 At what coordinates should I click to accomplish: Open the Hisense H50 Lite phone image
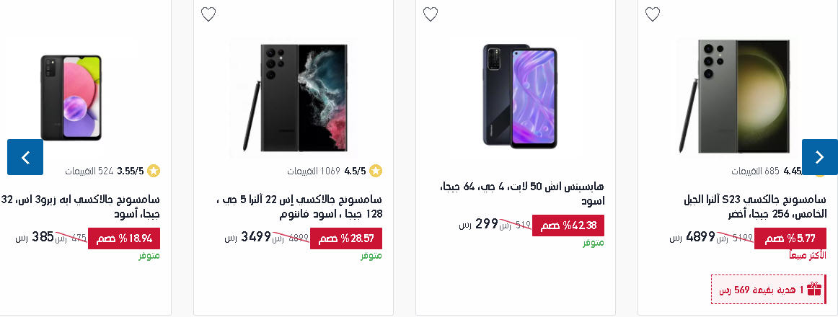(520, 96)
